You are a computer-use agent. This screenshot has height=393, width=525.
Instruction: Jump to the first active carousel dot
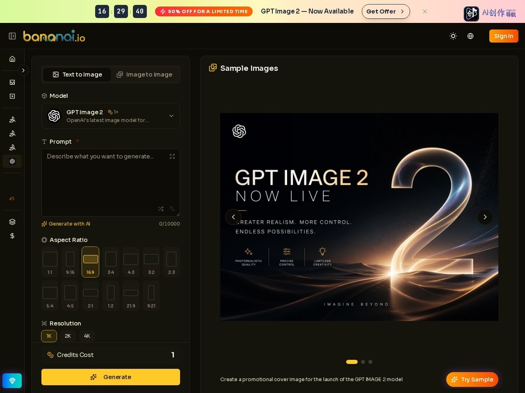pyautogui.click(x=352, y=362)
